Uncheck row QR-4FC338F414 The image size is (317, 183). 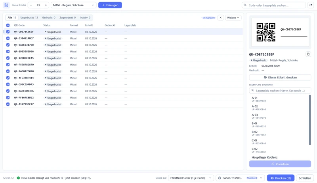point(8,78)
